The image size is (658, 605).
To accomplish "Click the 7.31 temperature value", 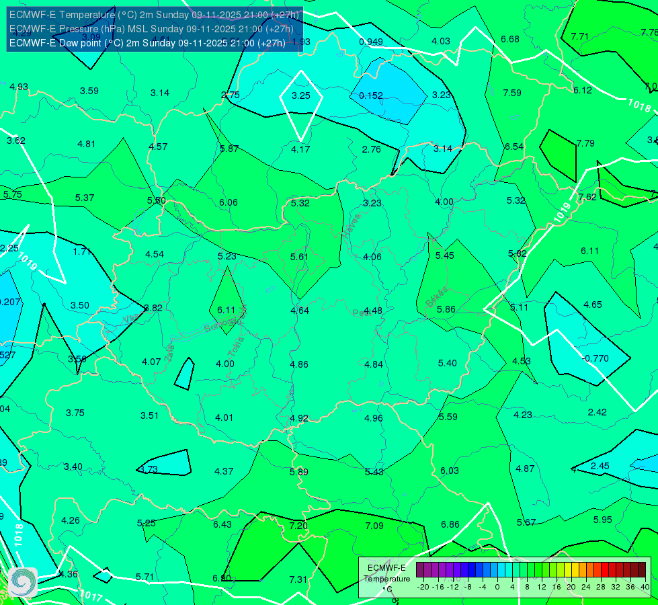I will (298, 579).
